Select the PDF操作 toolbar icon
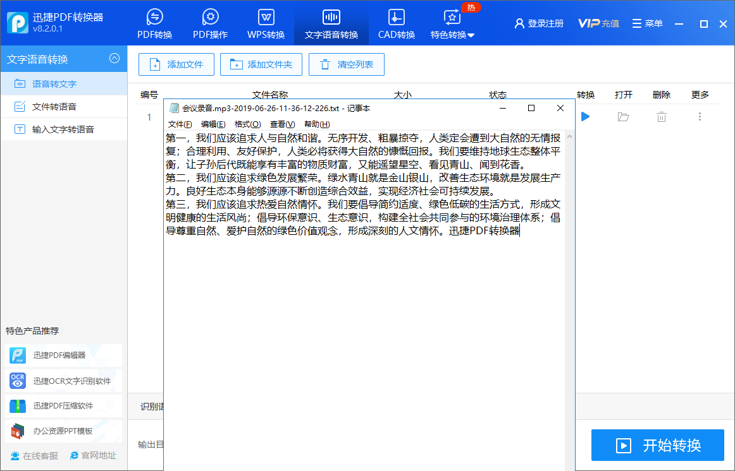 click(210, 24)
